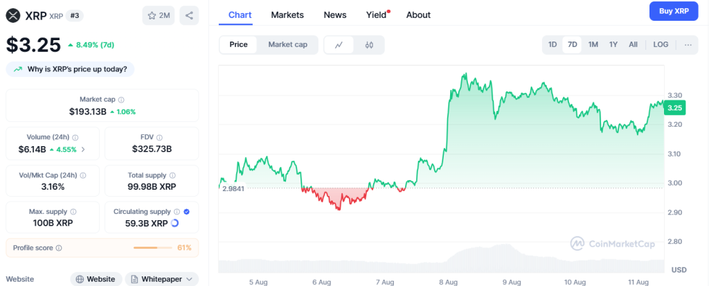Toggle chart to Price view
The image size is (709, 286).
238,44
